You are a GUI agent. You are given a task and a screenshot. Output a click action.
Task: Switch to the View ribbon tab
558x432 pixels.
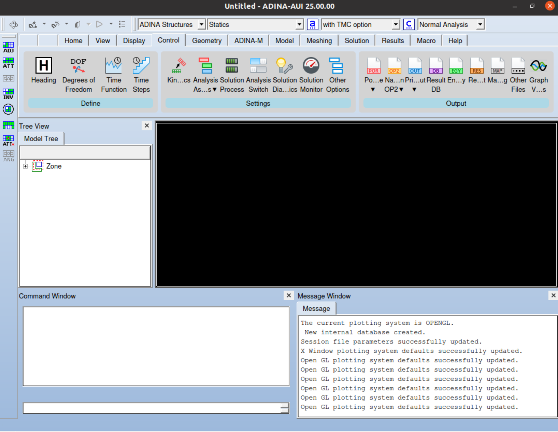[103, 41]
